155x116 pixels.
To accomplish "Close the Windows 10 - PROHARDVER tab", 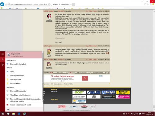I will tap(71, 5).
